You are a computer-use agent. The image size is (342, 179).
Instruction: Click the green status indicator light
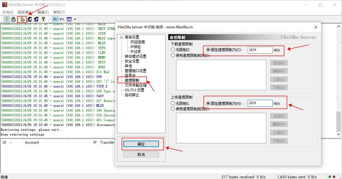point(329,177)
